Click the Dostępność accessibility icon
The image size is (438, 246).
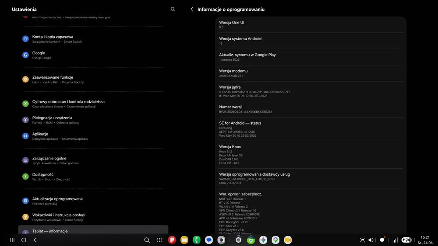pyautogui.click(x=25, y=177)
